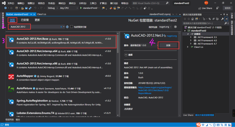Viewport: 235px width, 127px height.
Task: Open package source settings gear icon
Action: [x=175, y=27]
